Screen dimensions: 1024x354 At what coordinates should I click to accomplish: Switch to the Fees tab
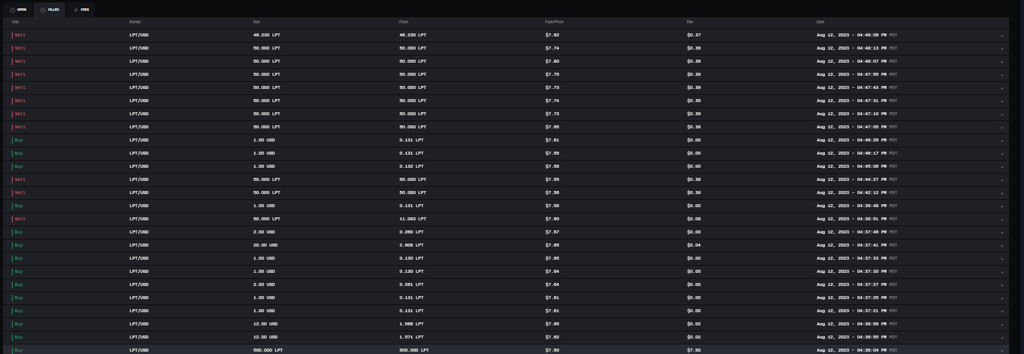(x=81, y=10)
